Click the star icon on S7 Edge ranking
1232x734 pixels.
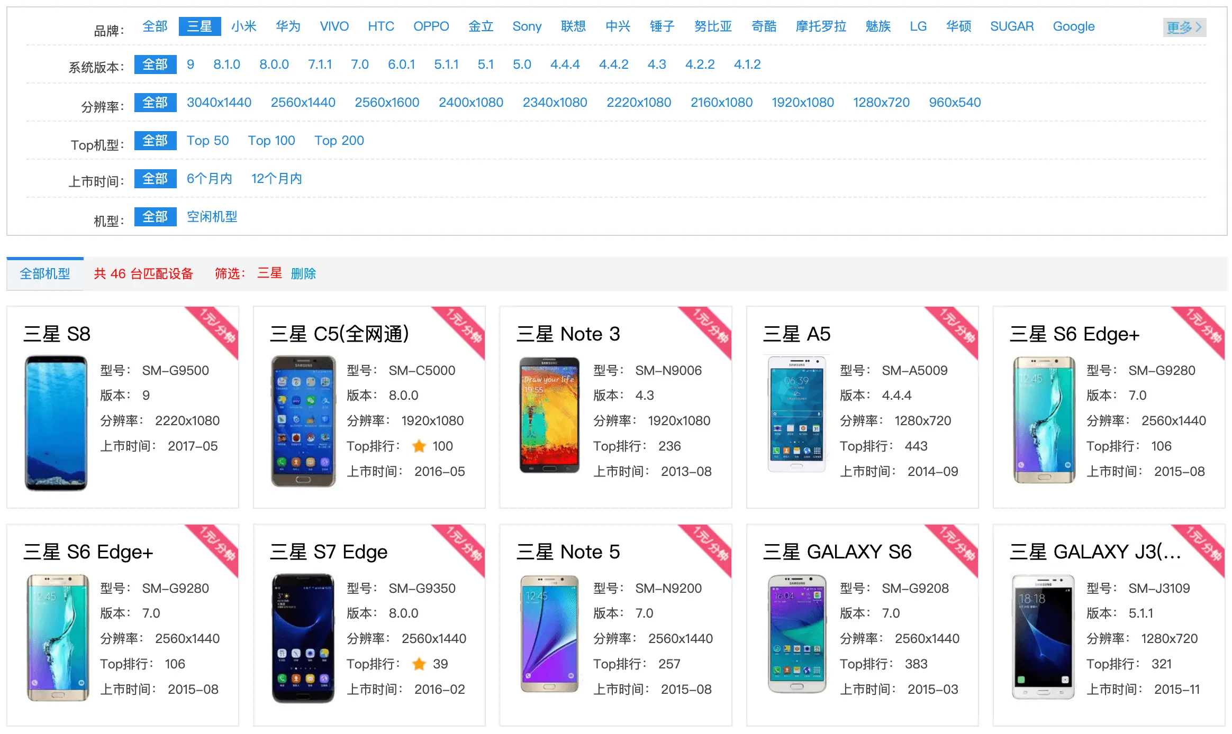pyautogui.click(x=419, y=664)
